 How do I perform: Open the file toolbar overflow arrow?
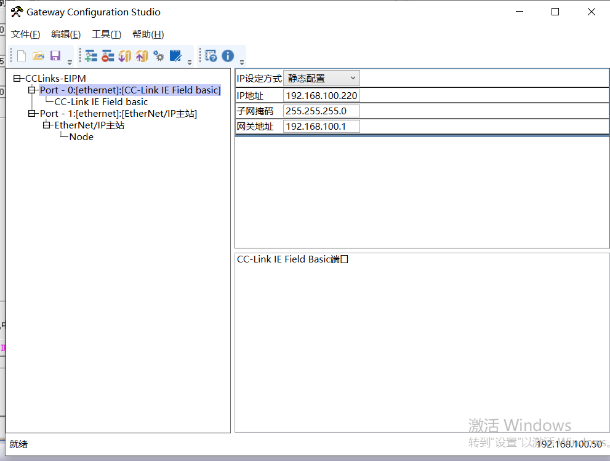[70, 62]
